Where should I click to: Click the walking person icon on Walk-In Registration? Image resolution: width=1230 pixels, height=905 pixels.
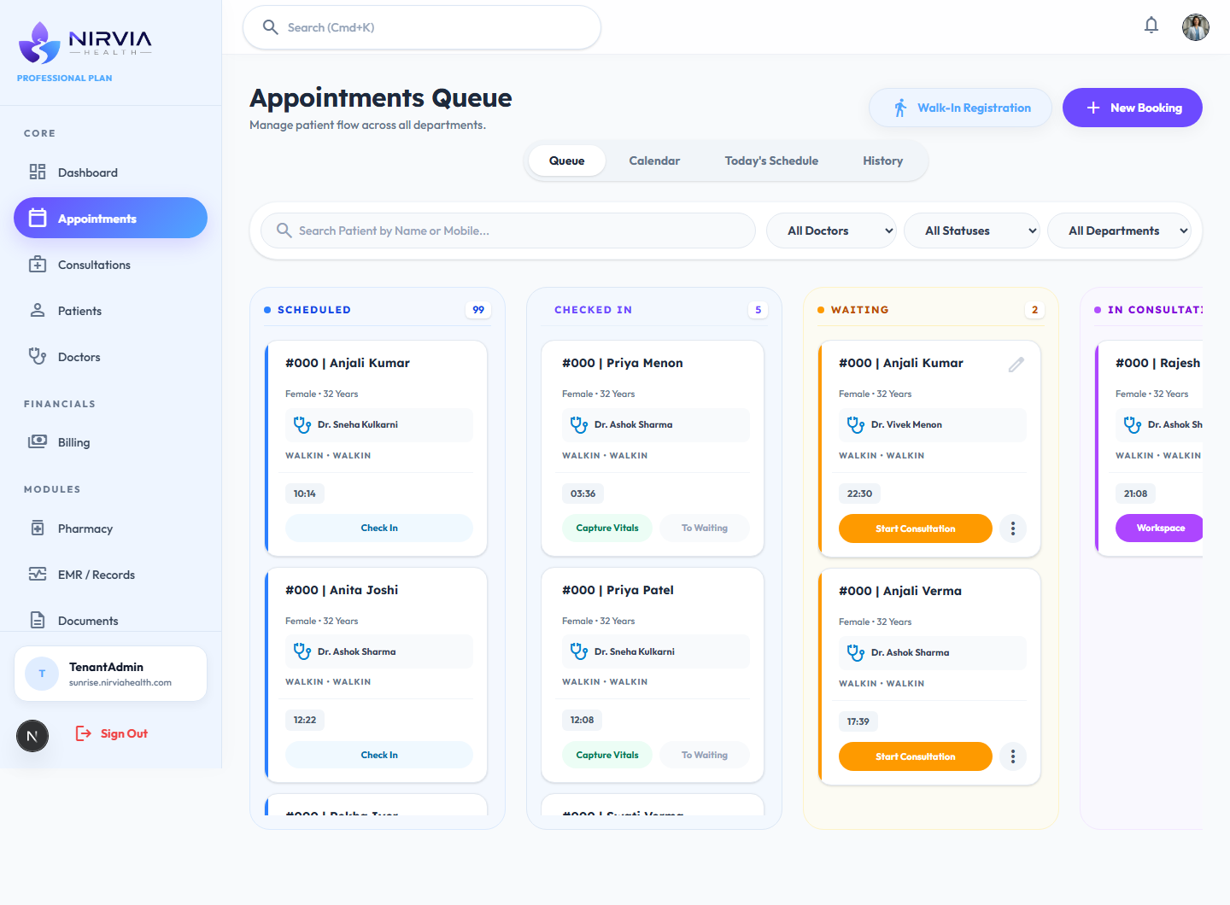coord(900,108)
